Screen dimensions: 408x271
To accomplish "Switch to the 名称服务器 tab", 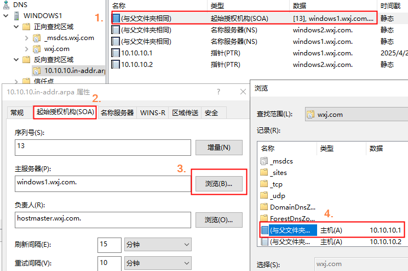I will pos(117,113).
